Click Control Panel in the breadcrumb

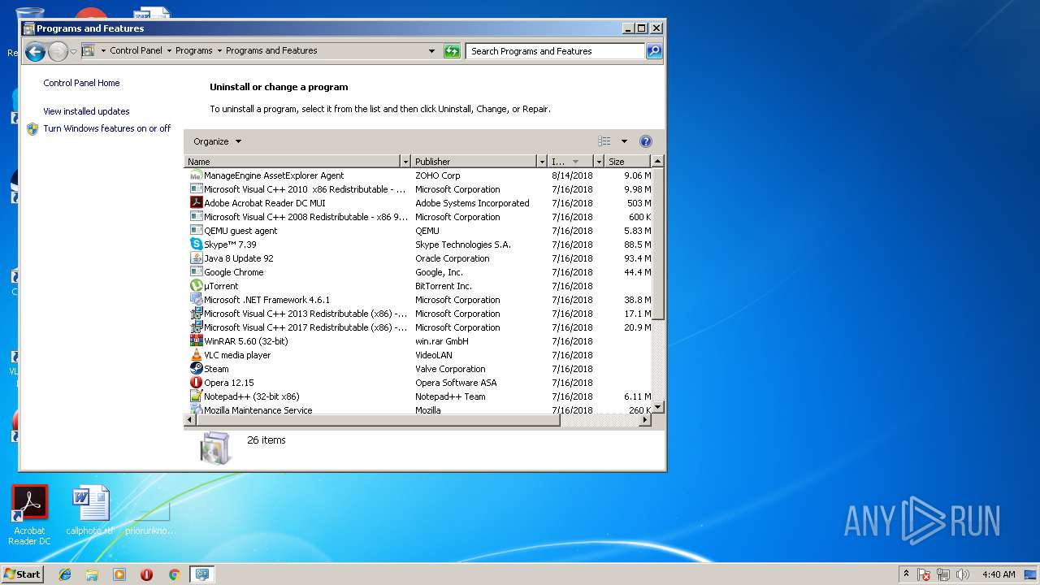tap(136, 50)
